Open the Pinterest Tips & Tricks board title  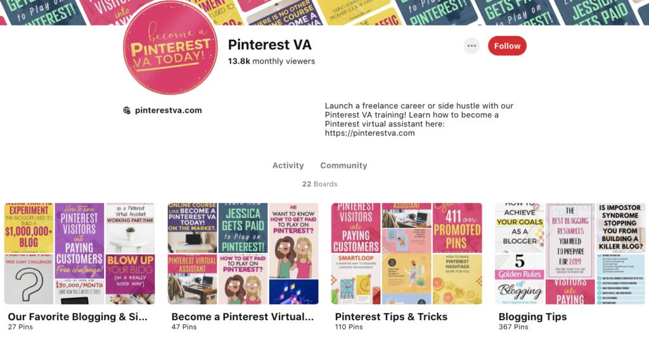click(x=391, y=316)
